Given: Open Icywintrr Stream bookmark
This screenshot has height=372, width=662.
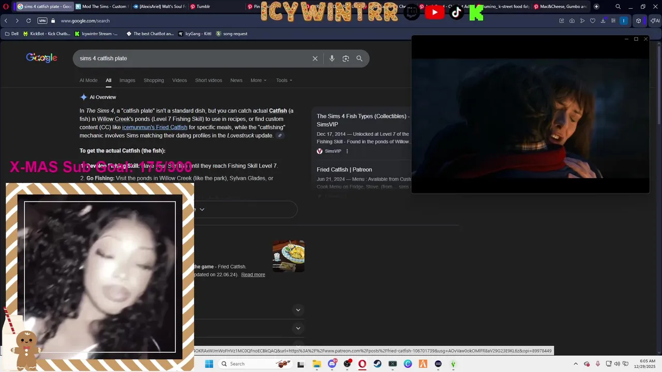Looking at the screenshot, I should tap(96, 34).
